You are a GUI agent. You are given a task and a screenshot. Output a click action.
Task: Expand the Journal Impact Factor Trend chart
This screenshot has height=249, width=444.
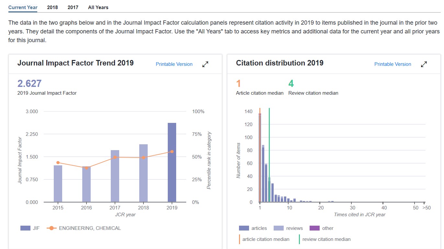(205, 64)
